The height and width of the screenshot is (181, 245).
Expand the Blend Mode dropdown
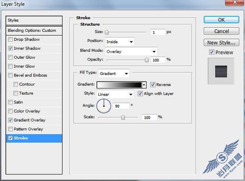click(131, 51)
